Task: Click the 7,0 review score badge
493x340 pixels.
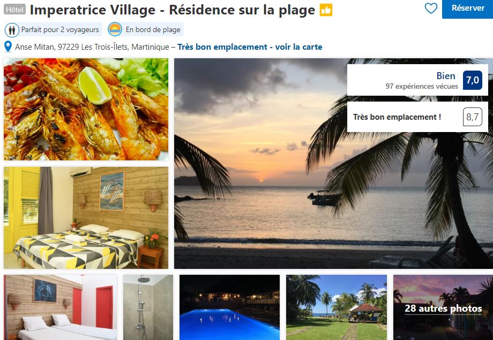Action: coord(472,80)
